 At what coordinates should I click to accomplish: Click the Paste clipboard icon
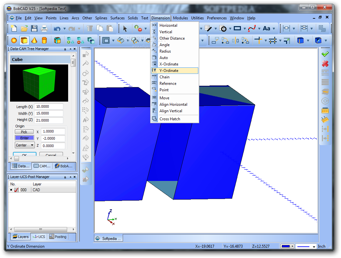(110, 28)
